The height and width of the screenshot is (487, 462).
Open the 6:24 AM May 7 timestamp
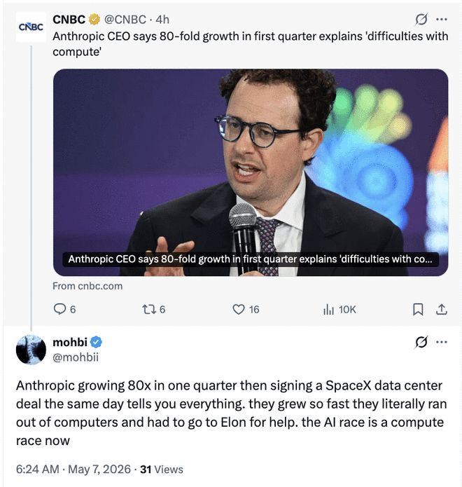(73, 469)
